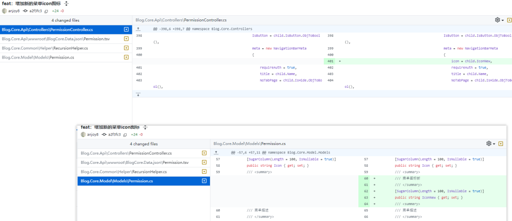Click +24 additions count in bottom window

tap(134, 135)
